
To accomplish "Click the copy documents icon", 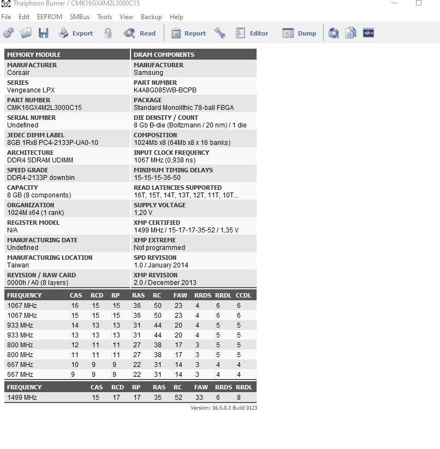I will pyautogui.click(x=350, y=33).
